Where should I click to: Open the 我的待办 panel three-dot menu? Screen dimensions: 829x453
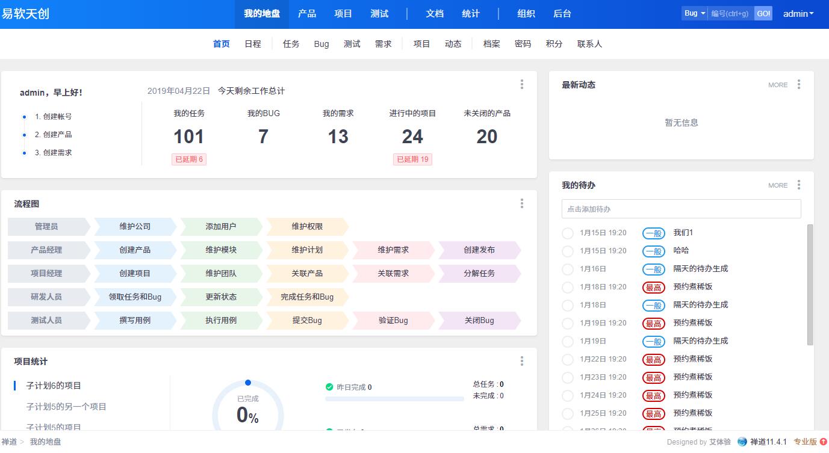[x=798, y=185]
